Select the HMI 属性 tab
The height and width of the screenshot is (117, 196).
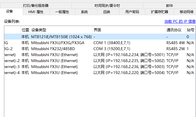pos(36,12)
